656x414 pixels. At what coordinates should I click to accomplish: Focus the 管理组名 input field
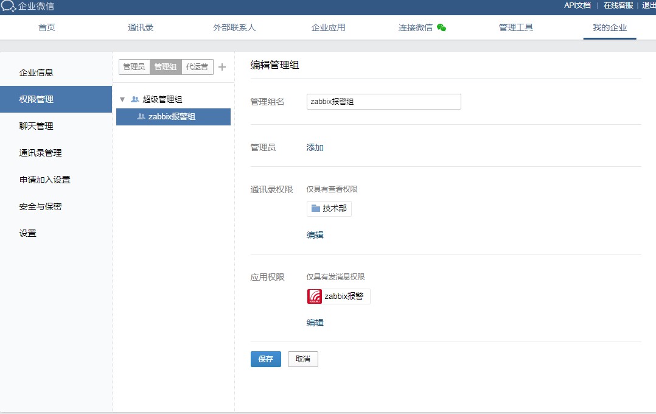383,102
